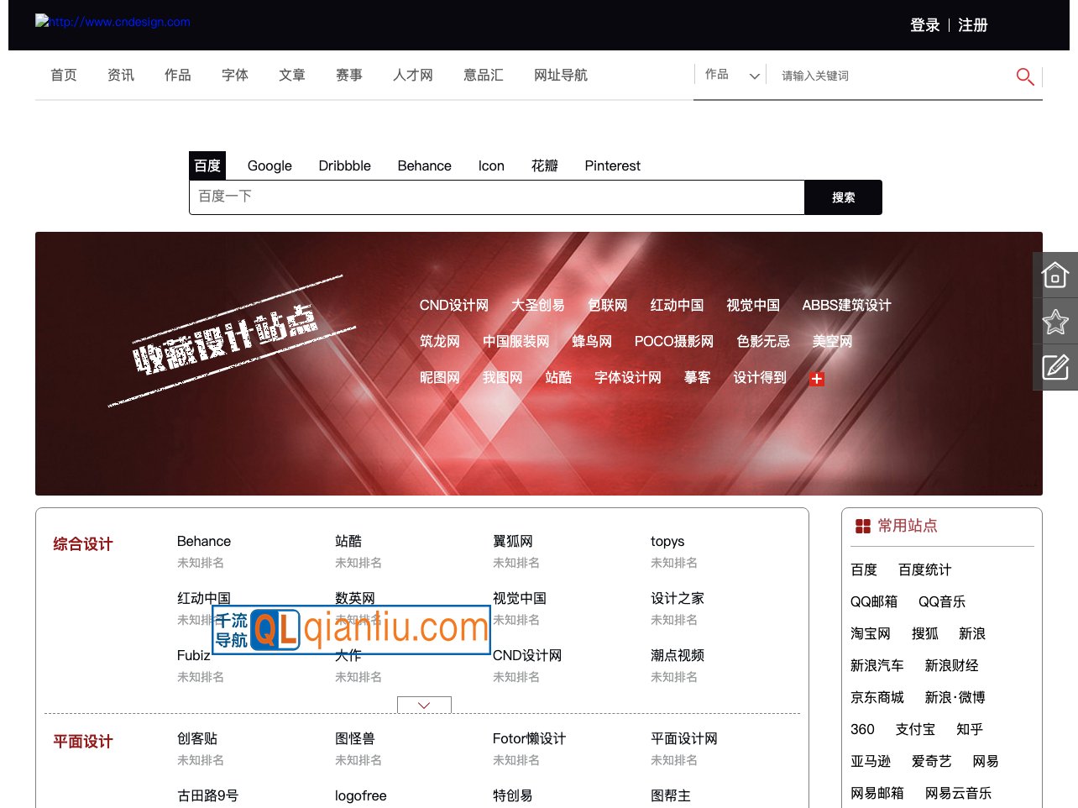Expand the 综合设计 list via the chevron
The width and height of the screenshot is (1078, 808).
coord(424,705)
